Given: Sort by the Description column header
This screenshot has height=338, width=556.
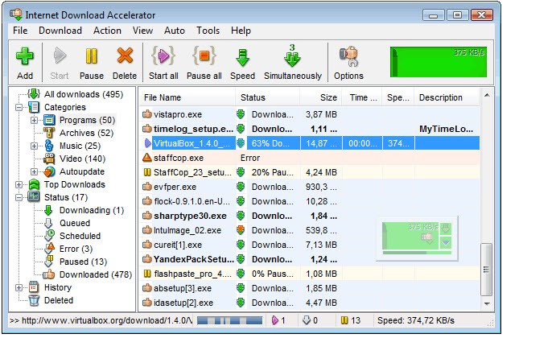Looking at the screenshot, I should pyautogui.click(x=447, y=97).
